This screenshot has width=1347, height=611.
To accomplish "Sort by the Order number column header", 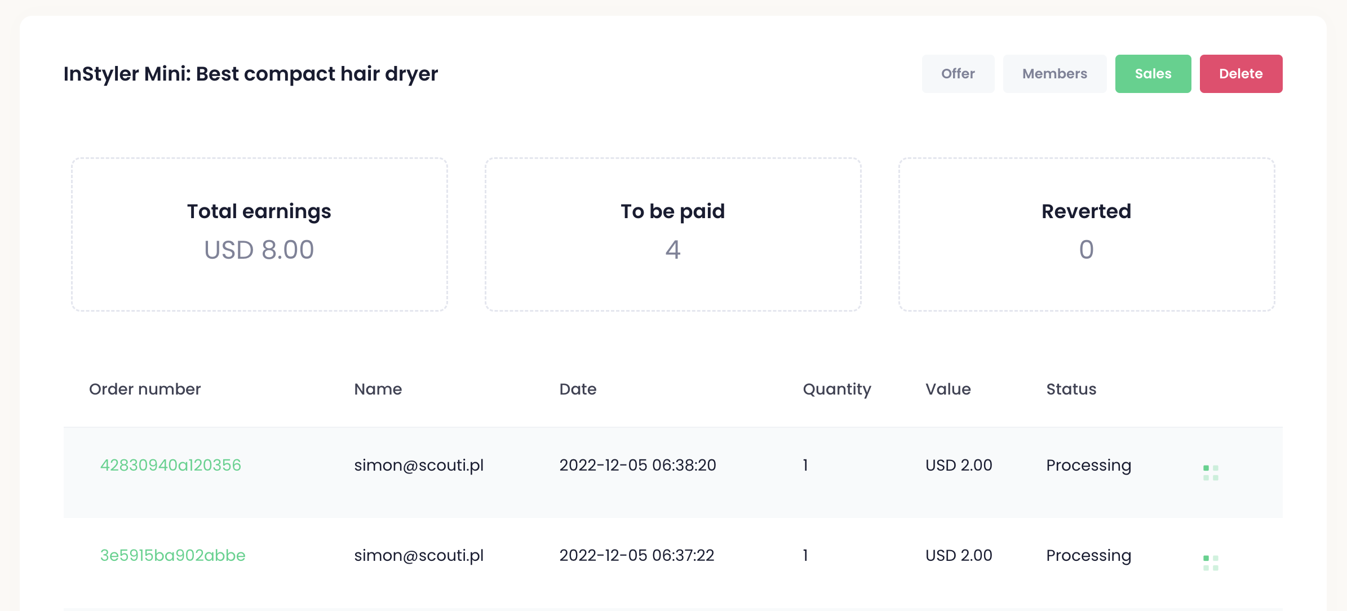I will [145, 389].
